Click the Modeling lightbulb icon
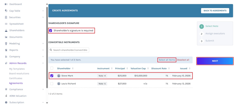Screen dimensions: 235x106 pyautogui.click(x=6, y=43)
